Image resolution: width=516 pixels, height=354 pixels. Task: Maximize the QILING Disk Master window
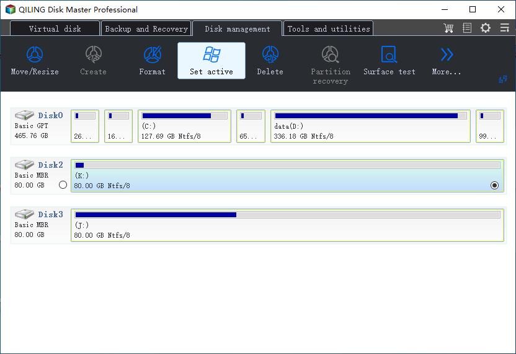(x=473, y=9)
